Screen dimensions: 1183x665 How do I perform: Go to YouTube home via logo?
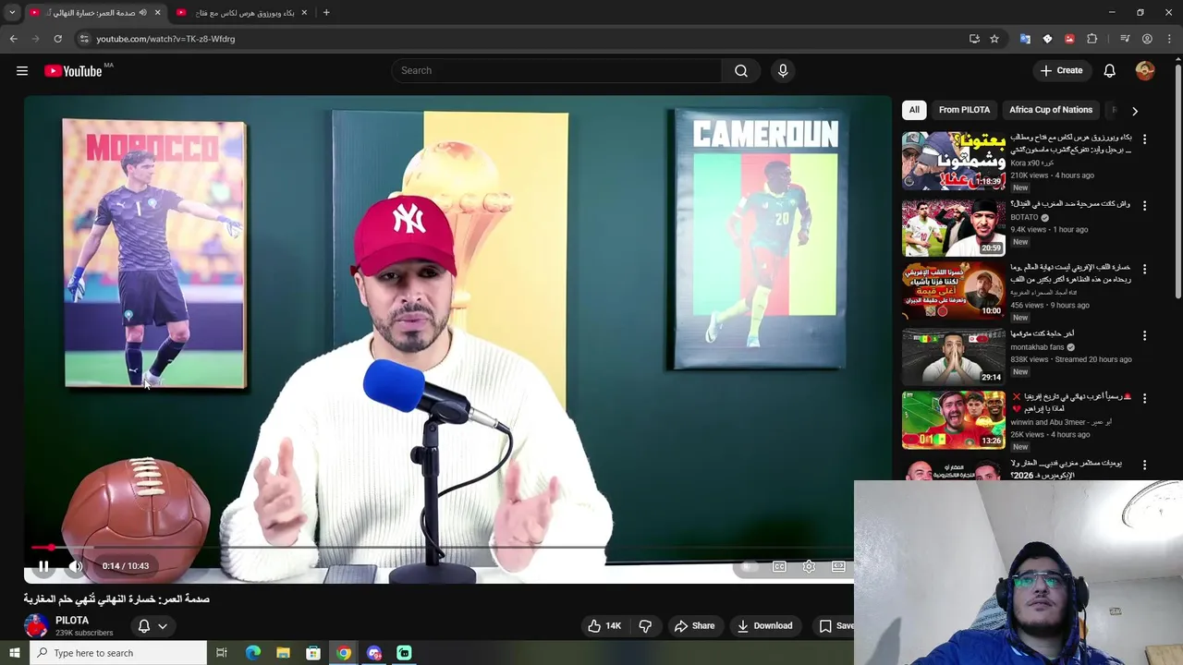[73, 71]
